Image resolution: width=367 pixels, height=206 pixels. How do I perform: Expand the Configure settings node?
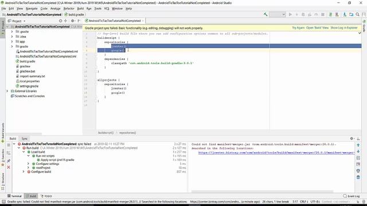click(x=28, y=164)
